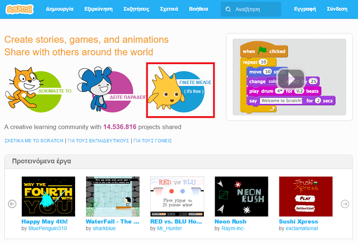Open the Σχετικά menu item
The width and height of the screenshot is (358, 243).
(x=169, y=9)
